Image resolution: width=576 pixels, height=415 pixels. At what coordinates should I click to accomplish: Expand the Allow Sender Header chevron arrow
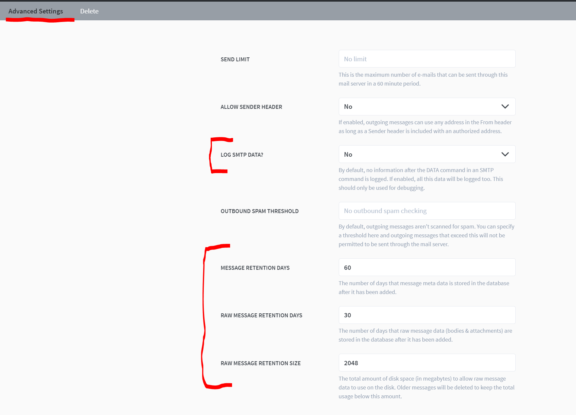coord(505,107)
